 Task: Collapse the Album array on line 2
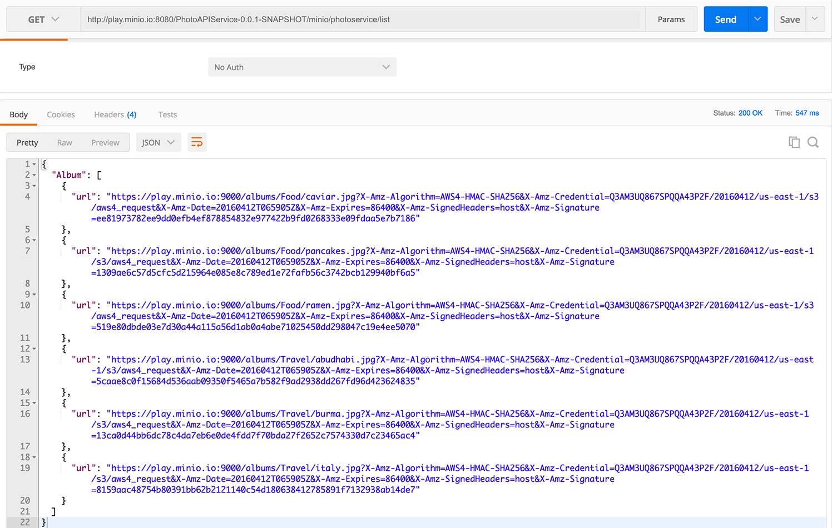coord(34,175)
